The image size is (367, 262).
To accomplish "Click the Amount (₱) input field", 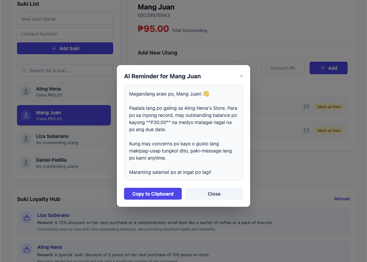I will point(285,68).
